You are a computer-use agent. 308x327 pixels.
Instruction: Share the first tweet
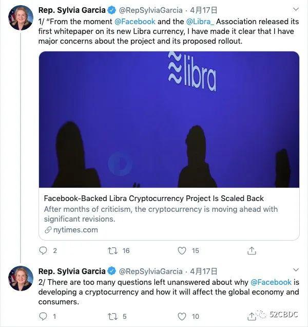tap(252, 251)
